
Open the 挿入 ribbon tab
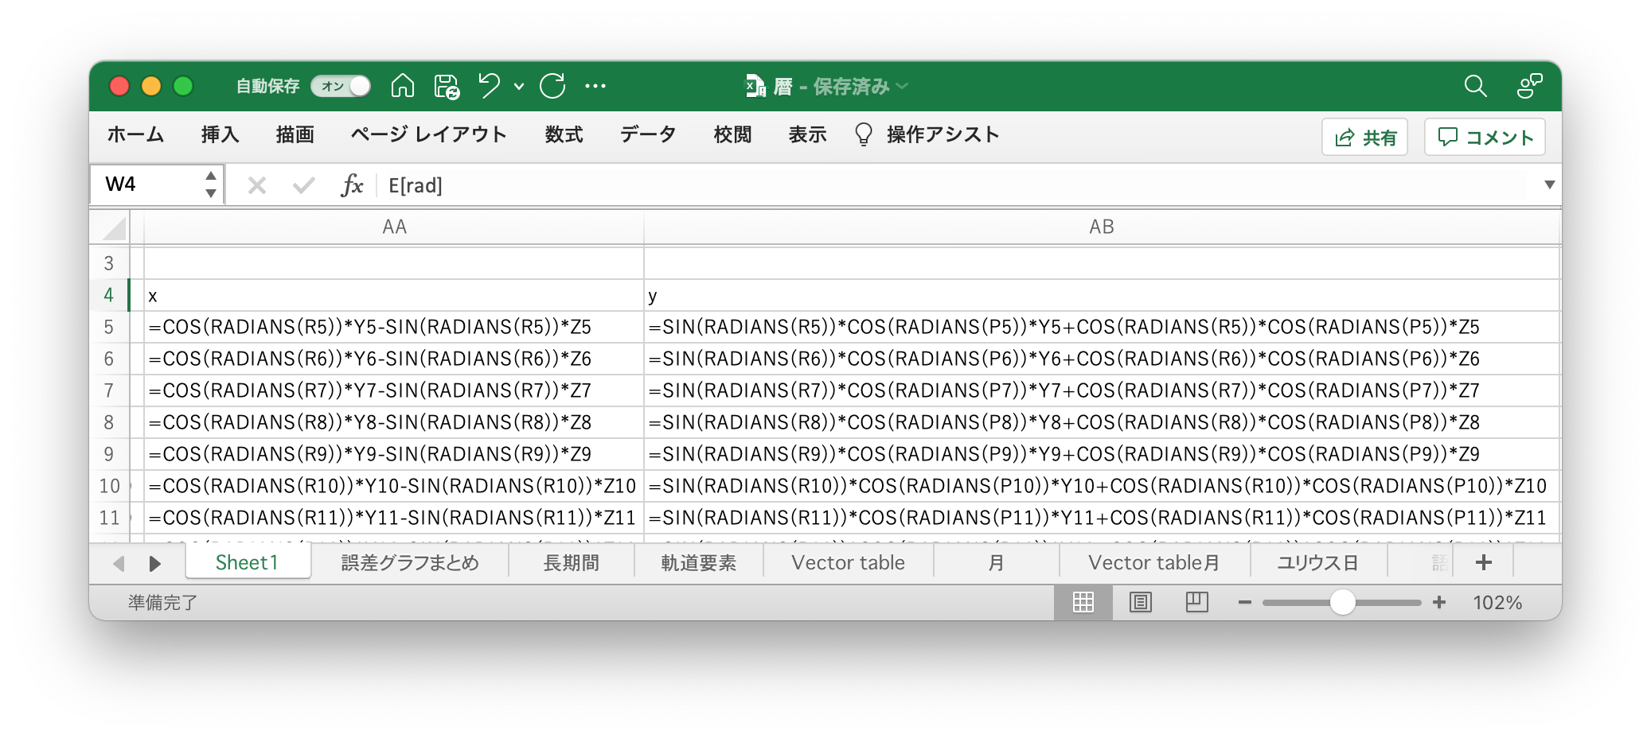(220, 134)
